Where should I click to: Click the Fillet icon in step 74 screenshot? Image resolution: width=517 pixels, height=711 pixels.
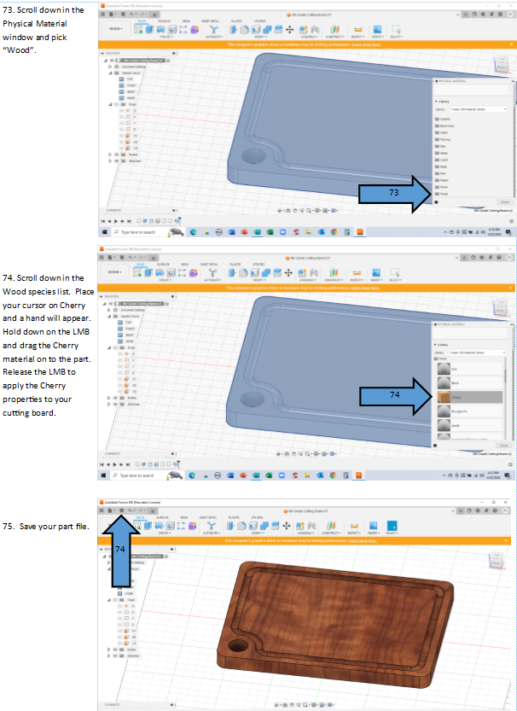coord(243,272)
